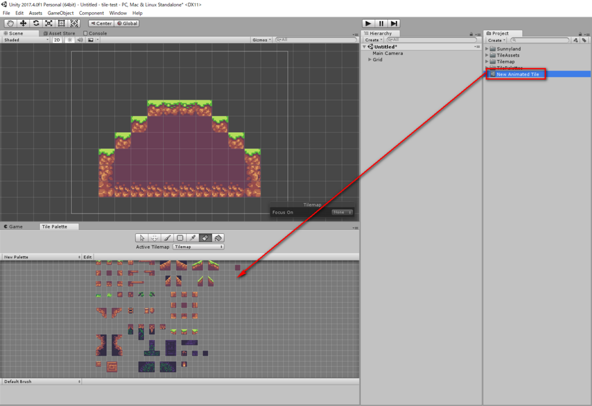Switch to the Game tab
Viewport: 592px width, 406px height.
tap(13, 226)
